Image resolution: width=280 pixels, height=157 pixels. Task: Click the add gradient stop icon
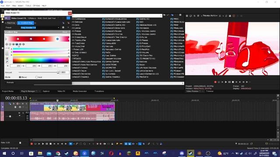[7, 44]
